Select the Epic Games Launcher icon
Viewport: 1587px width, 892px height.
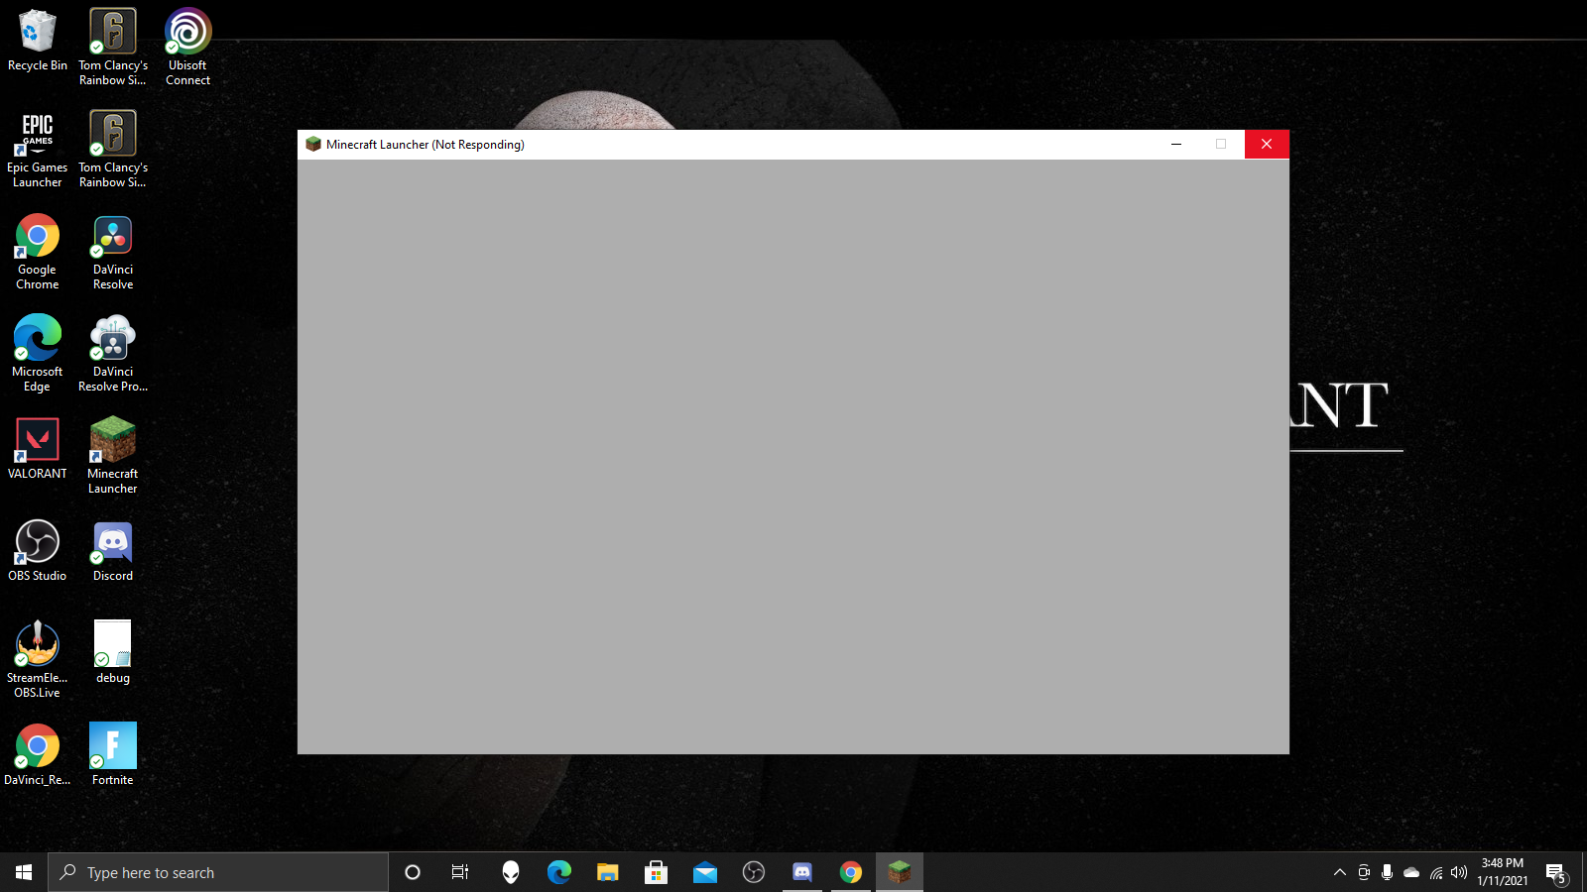click(x=38, y=149)
